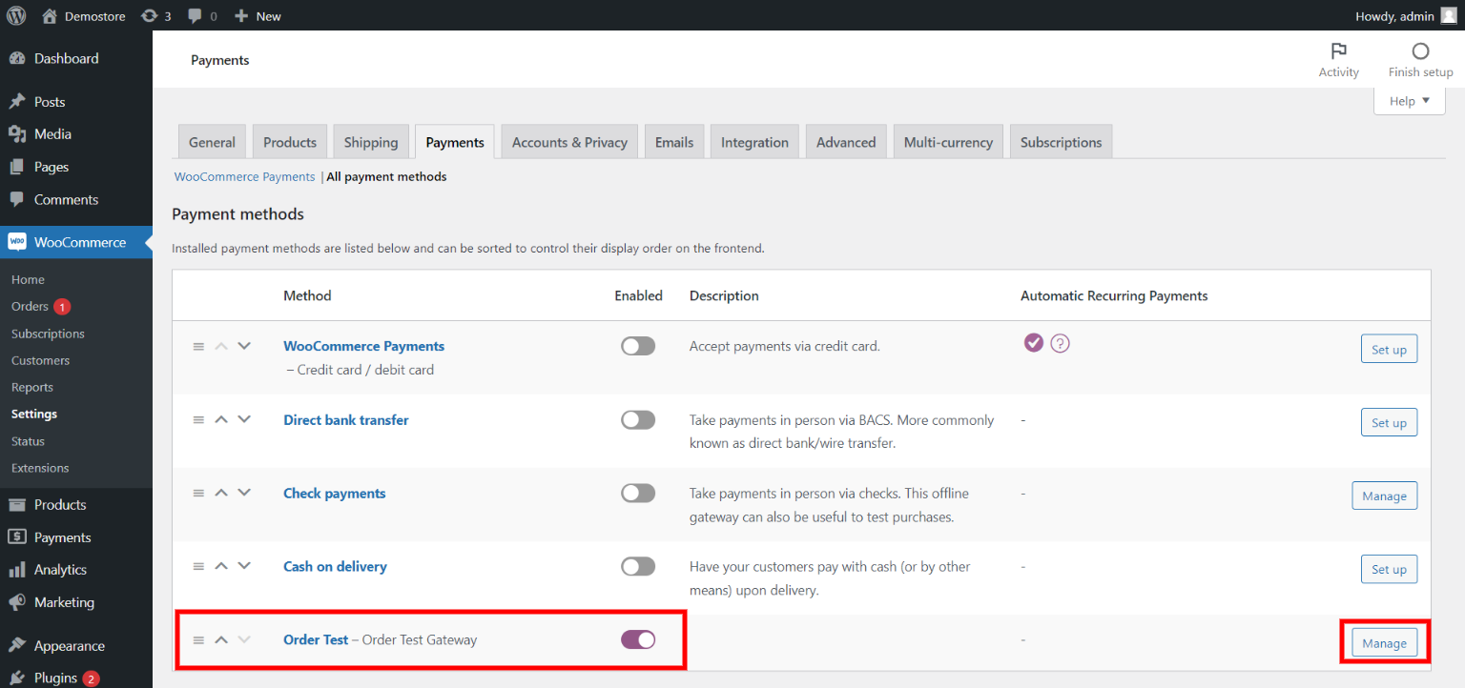
Task: Enable WooCommerce Payments toggle
Action: pyautogui.click(x=638, y=347)
